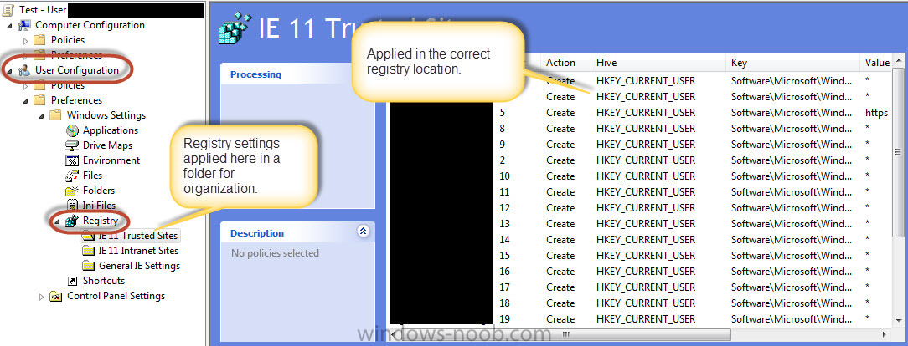Click the Test - User root node label
The image size is (908, 346).
[42, 10]
